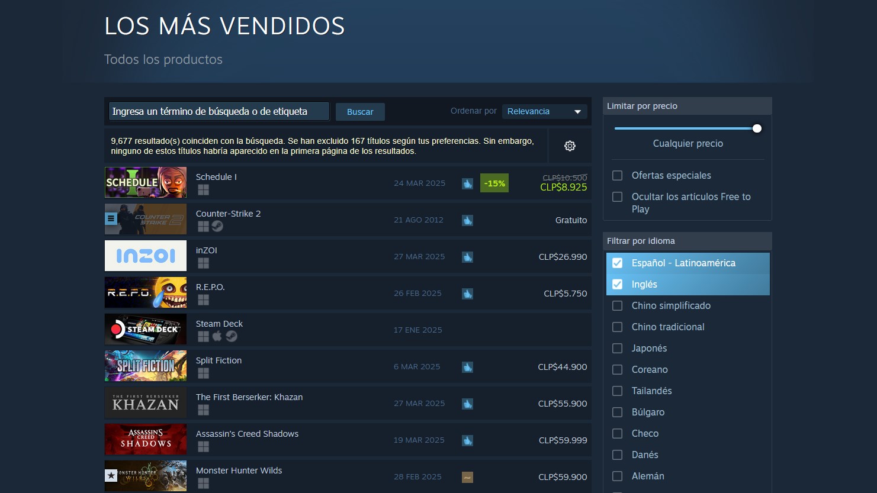This screenshot has width=877, height=493.
Task: Check Japonés language filter
Action: pos(617,348)
